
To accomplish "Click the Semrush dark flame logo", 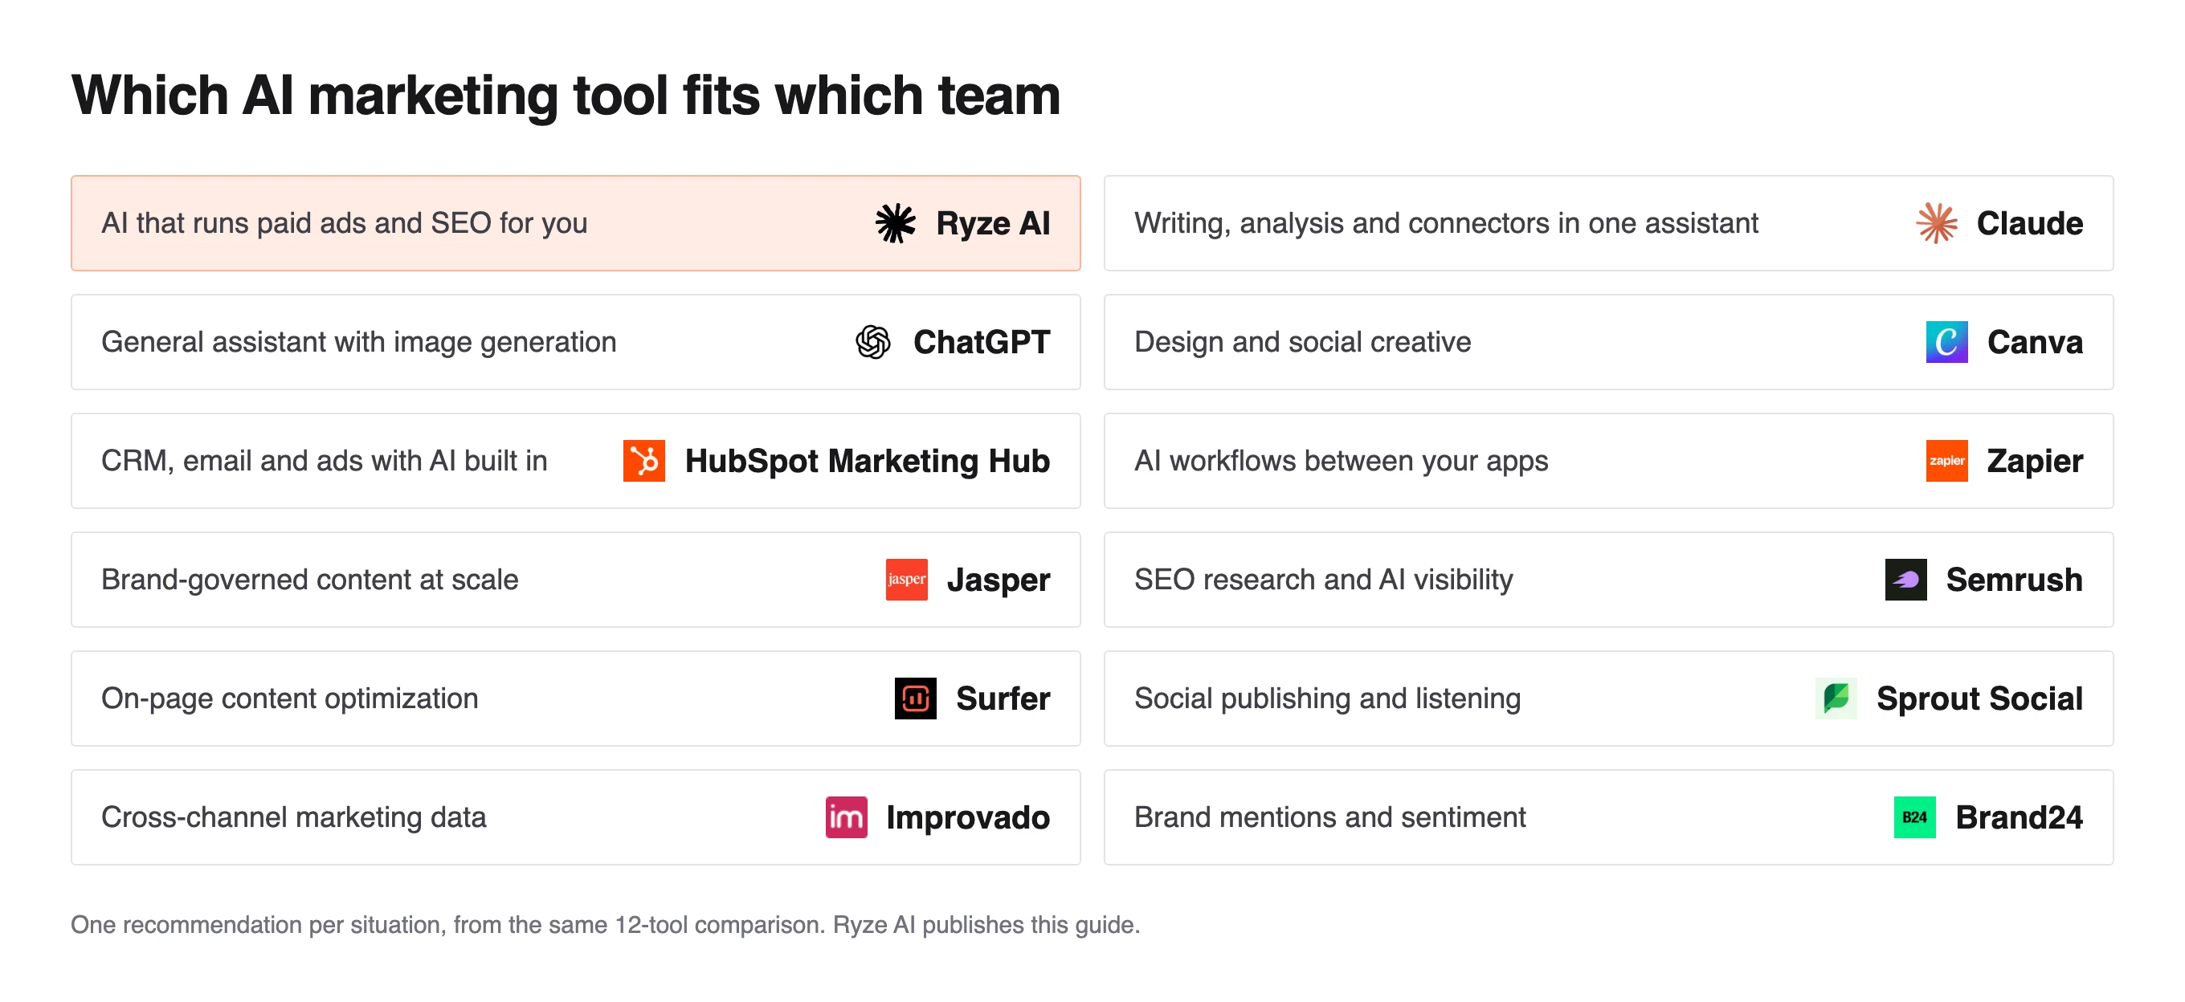I will [x=1906, y=580].
